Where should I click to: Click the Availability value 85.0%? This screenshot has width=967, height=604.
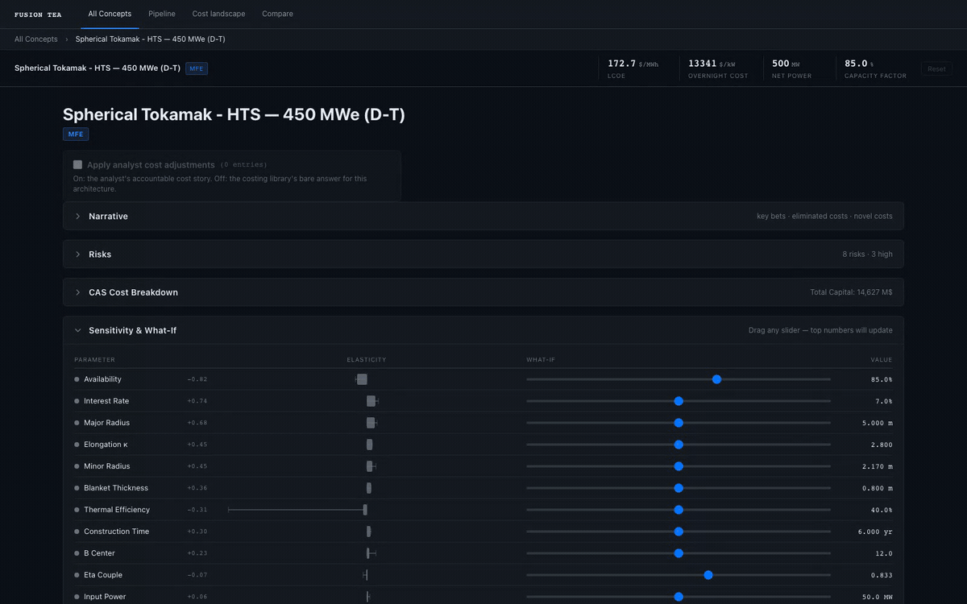[882, 379]
